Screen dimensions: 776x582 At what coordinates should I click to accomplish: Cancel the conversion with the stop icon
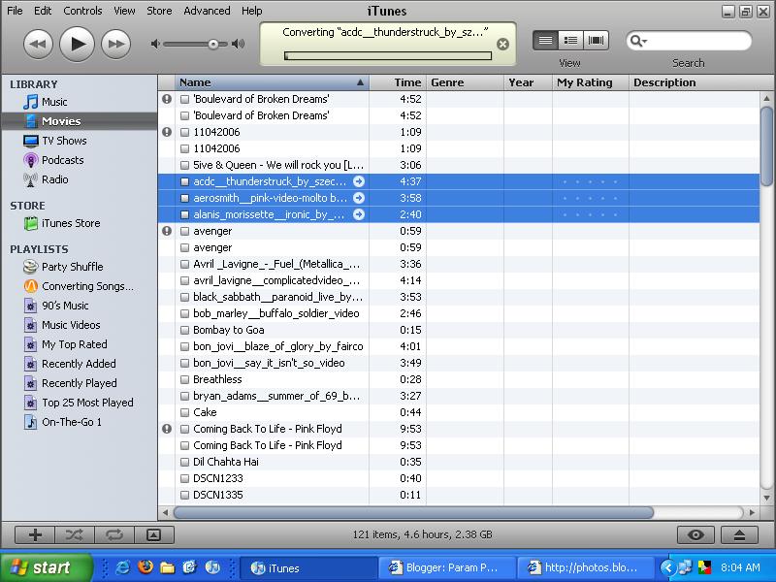502,45
